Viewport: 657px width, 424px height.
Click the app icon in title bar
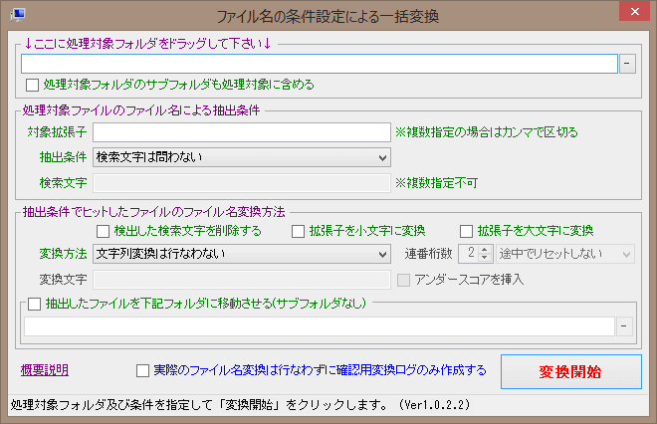(x=13, y=14)
